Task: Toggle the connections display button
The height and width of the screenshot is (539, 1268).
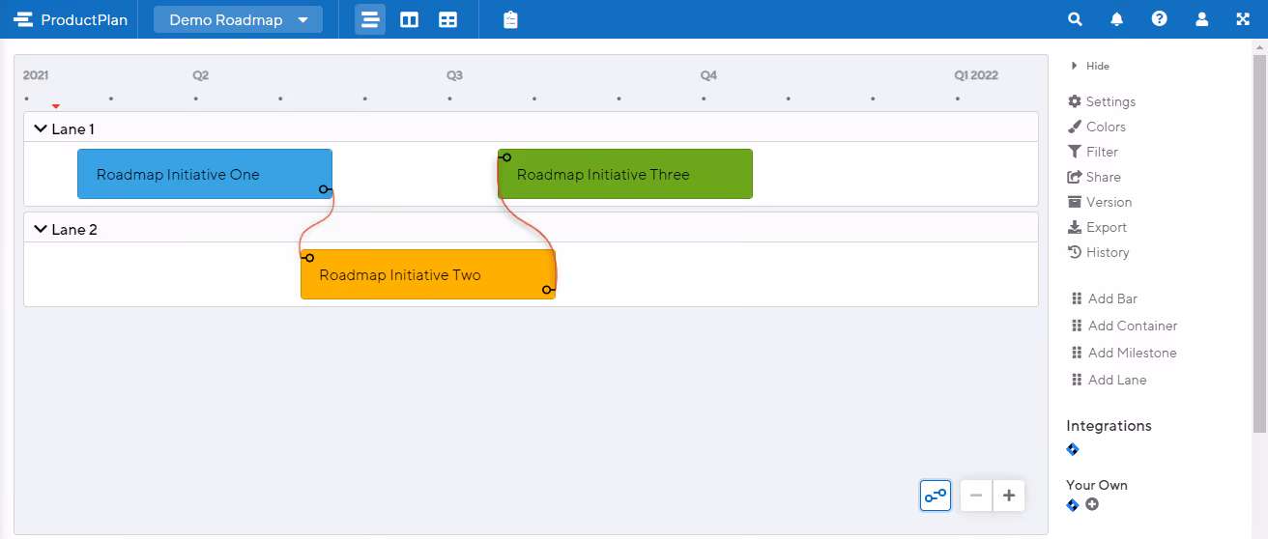Action: pos(936,496)
